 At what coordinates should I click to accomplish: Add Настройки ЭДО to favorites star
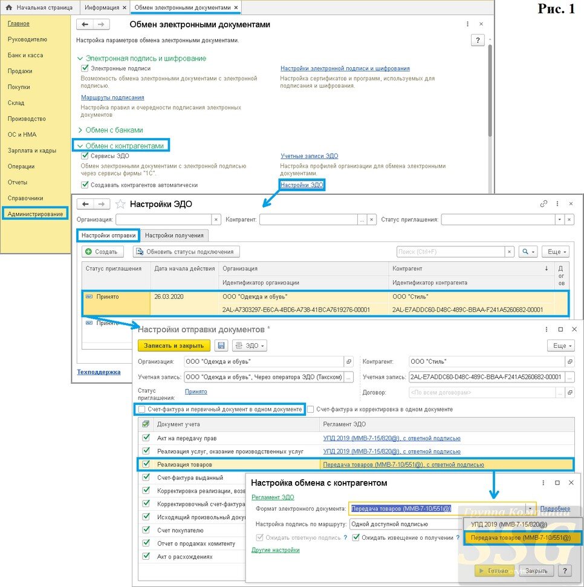[120, 204]
